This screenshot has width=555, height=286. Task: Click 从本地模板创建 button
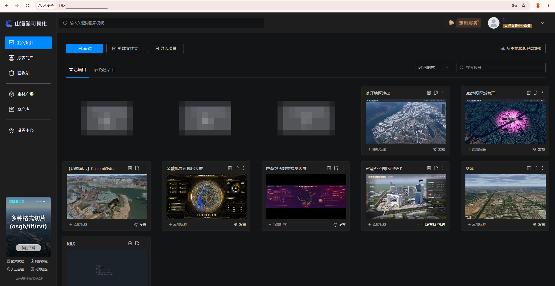(x=521, y=48)
